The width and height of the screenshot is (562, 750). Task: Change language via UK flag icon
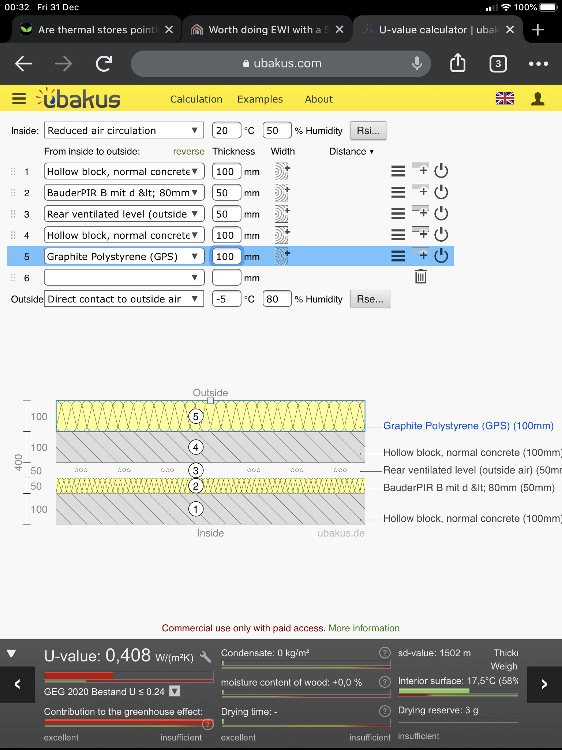pos(505,99)
